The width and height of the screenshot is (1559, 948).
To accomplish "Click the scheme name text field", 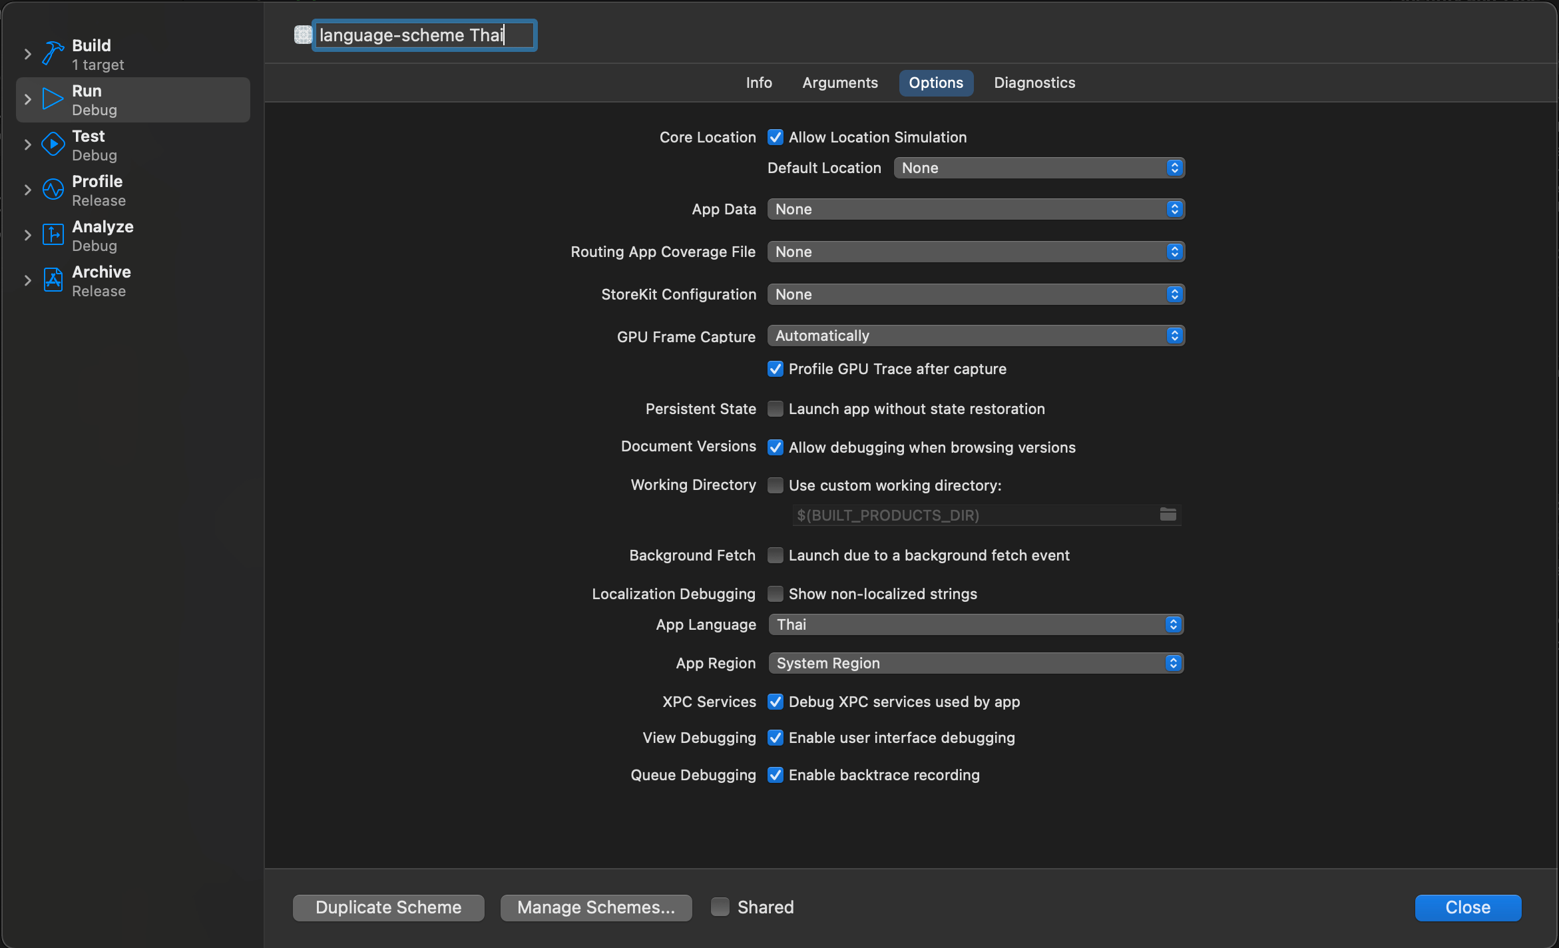I will point(423,35).
